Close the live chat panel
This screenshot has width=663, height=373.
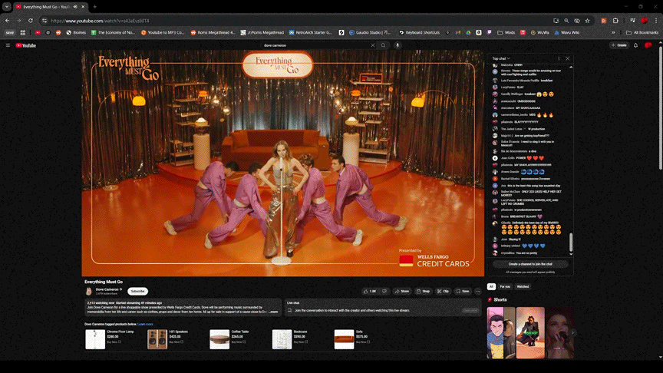pyautogui.click(x=567, y=58)
